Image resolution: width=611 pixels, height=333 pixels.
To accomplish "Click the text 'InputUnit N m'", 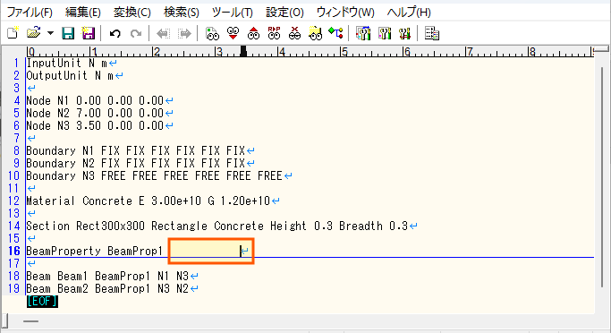I will click(66, 63).
